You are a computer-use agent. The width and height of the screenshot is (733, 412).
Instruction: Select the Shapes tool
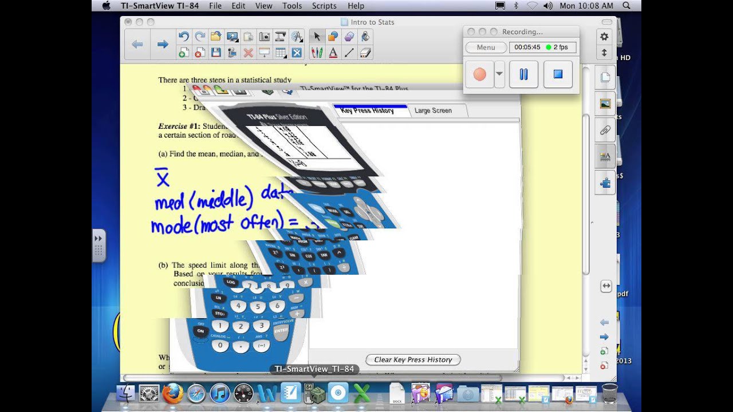tap(333, 37)
